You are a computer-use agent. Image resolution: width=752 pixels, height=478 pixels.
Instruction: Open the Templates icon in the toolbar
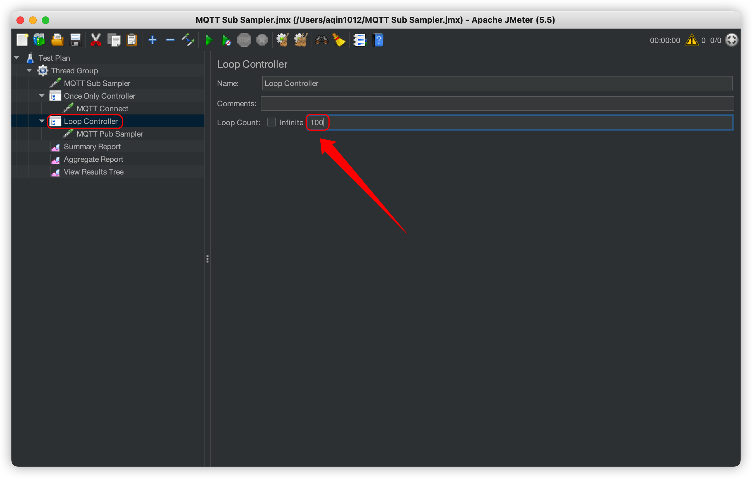click(x=39, y=40)
